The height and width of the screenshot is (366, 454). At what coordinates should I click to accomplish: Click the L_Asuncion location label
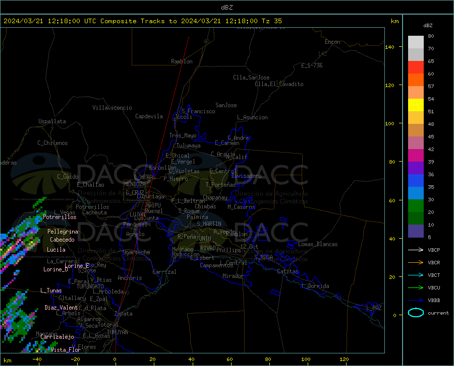tap(253, 117)
